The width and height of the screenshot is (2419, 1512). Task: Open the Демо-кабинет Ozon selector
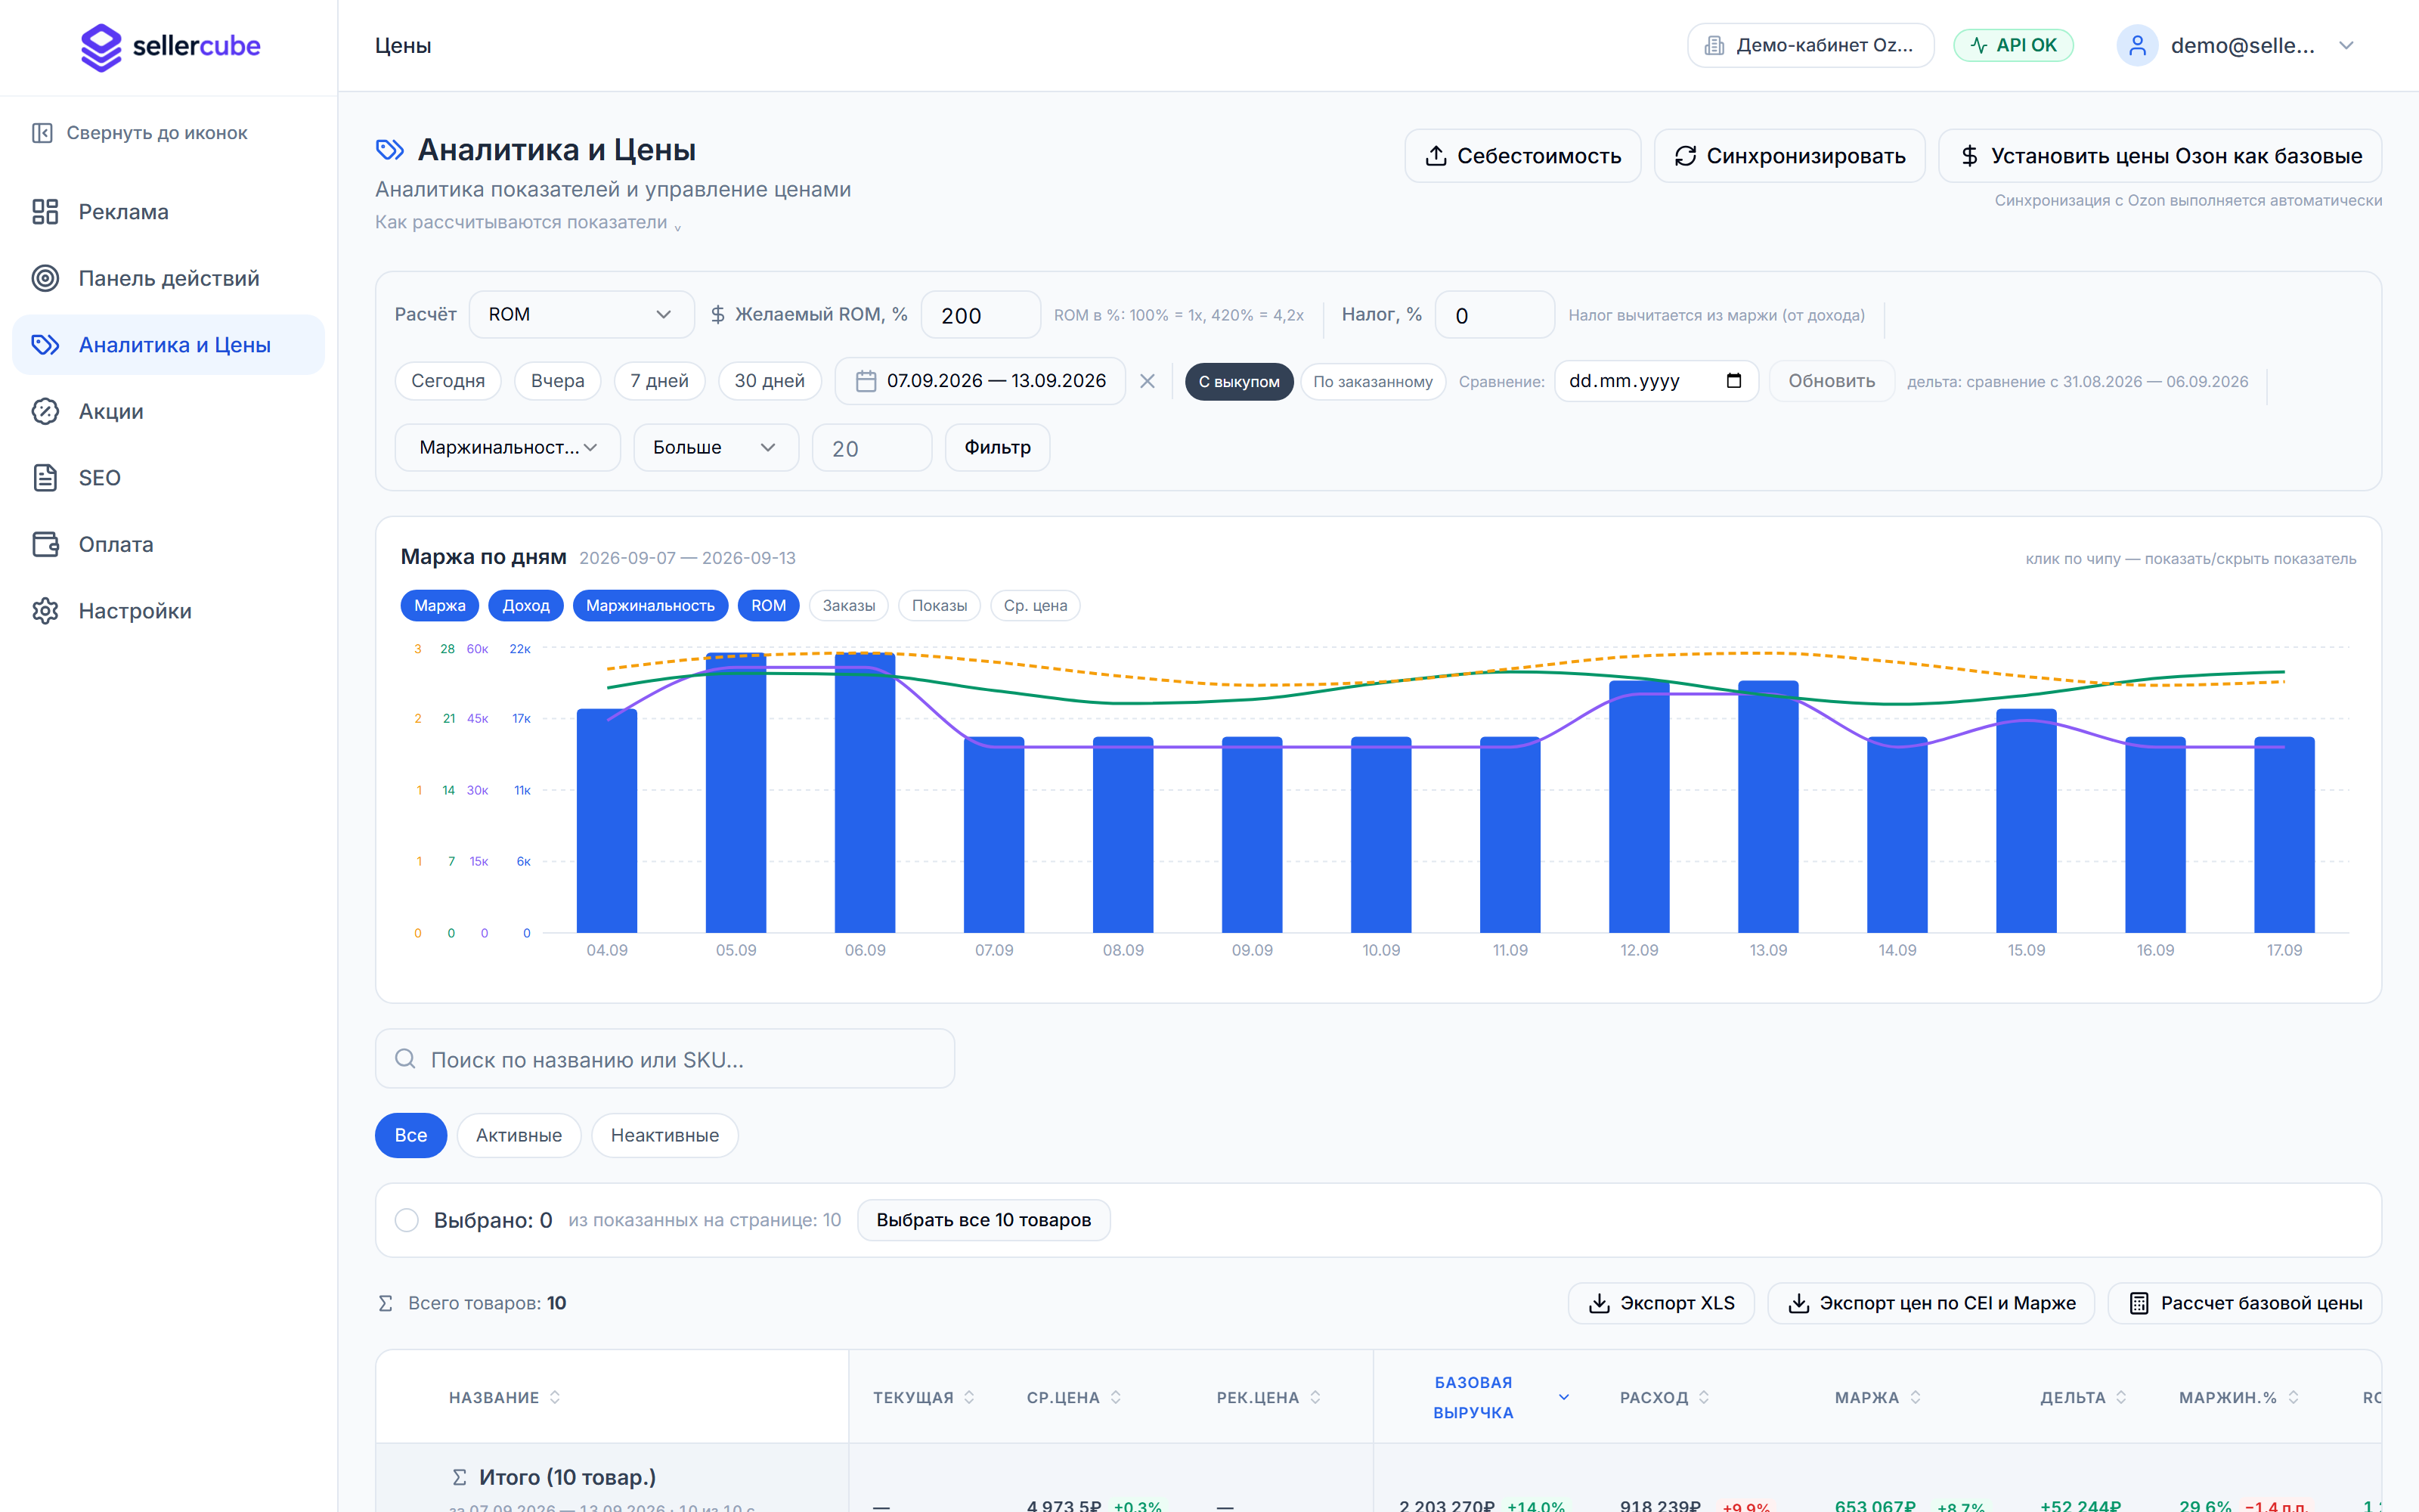[1810, 45]
